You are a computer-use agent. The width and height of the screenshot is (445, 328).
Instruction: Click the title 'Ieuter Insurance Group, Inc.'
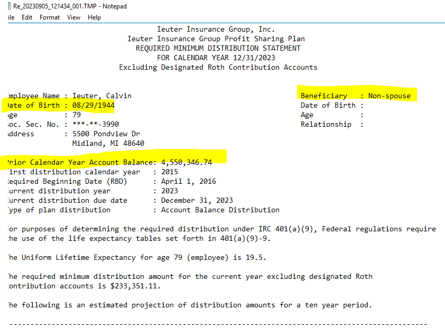point(216,29)
